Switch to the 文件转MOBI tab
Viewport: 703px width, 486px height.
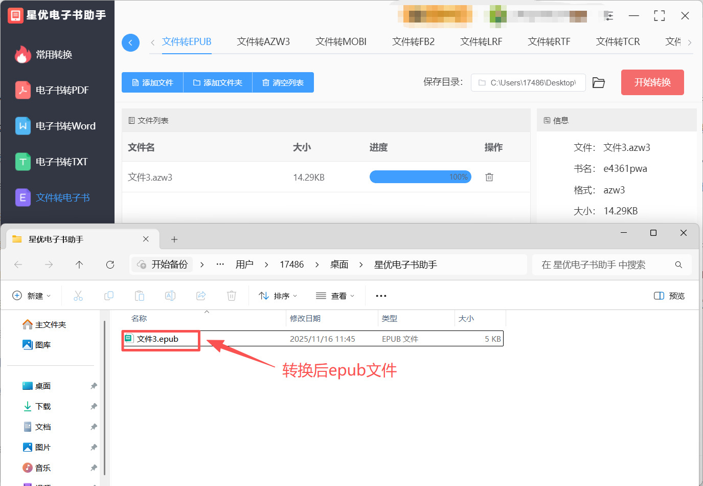click(x=341, y=42)
